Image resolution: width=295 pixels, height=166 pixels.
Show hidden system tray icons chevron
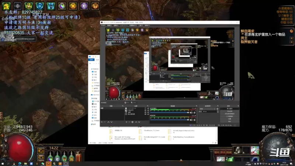pyautogui.click(x=253, y=164)
